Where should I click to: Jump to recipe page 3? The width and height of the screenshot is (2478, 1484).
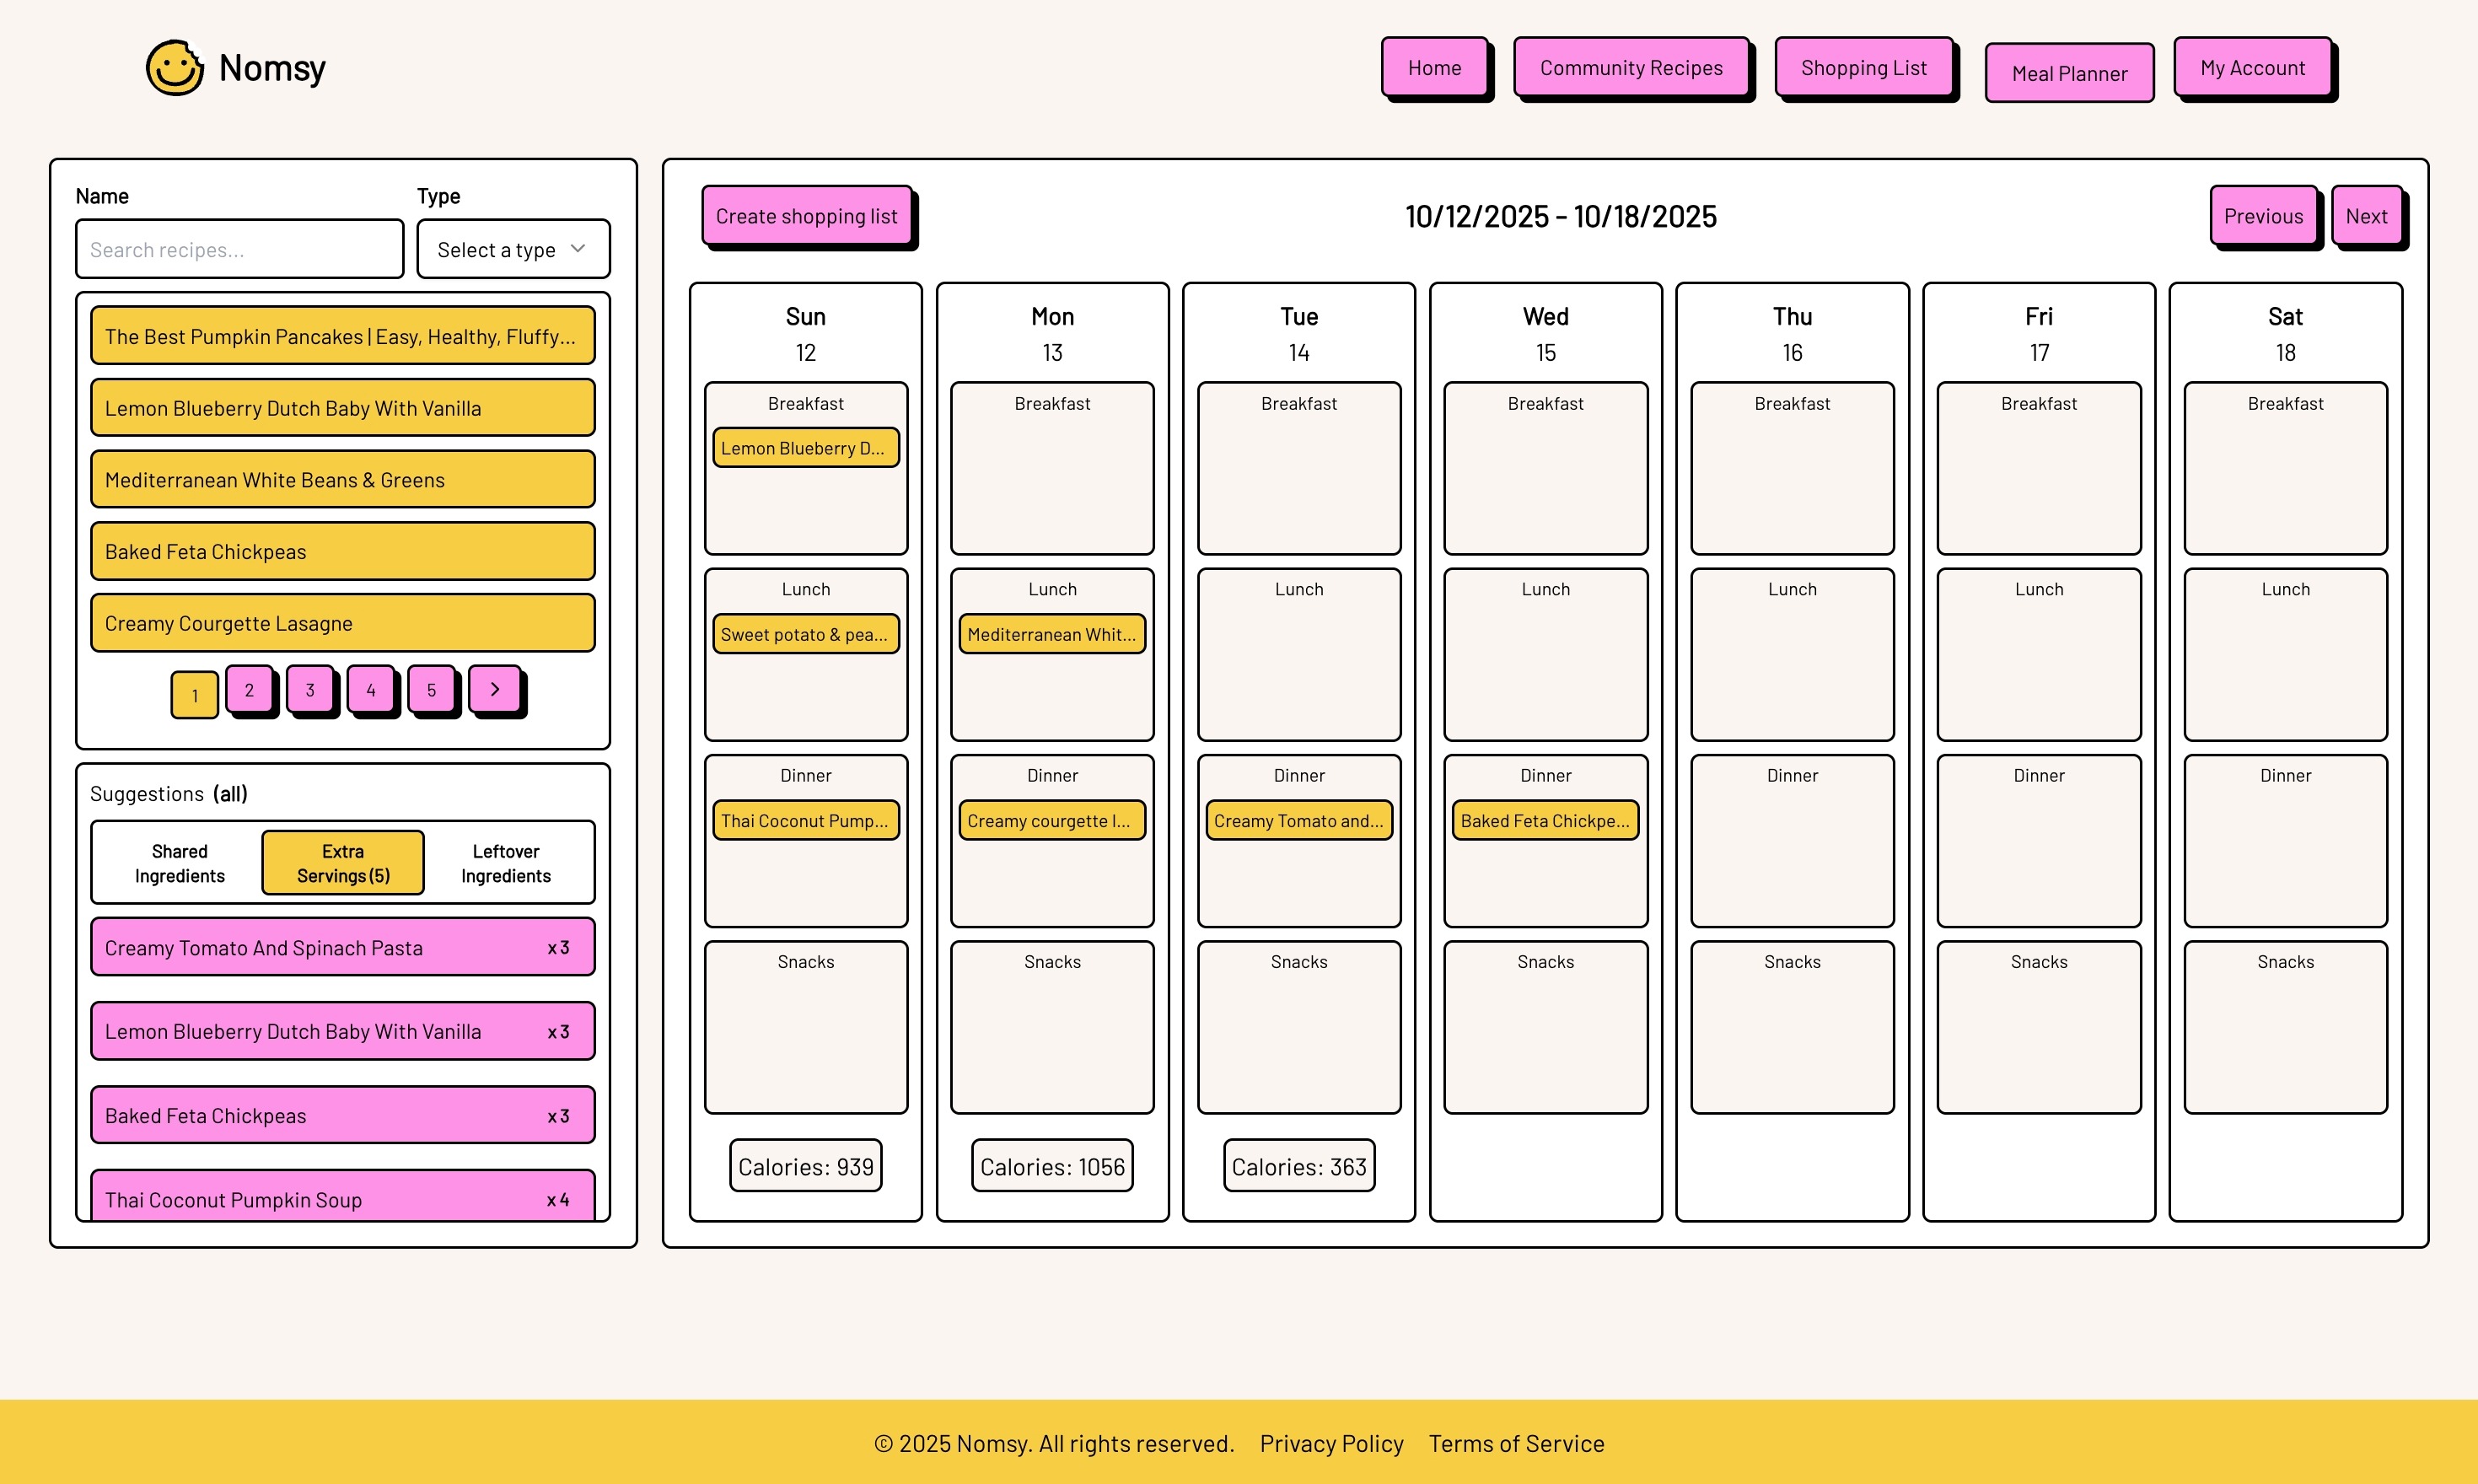click(310, 689)
